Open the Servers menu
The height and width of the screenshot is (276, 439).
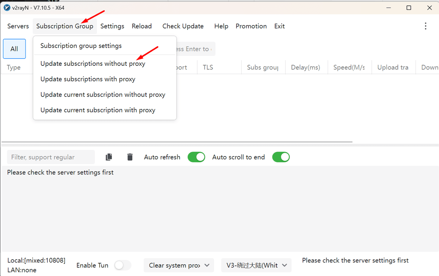18,26
